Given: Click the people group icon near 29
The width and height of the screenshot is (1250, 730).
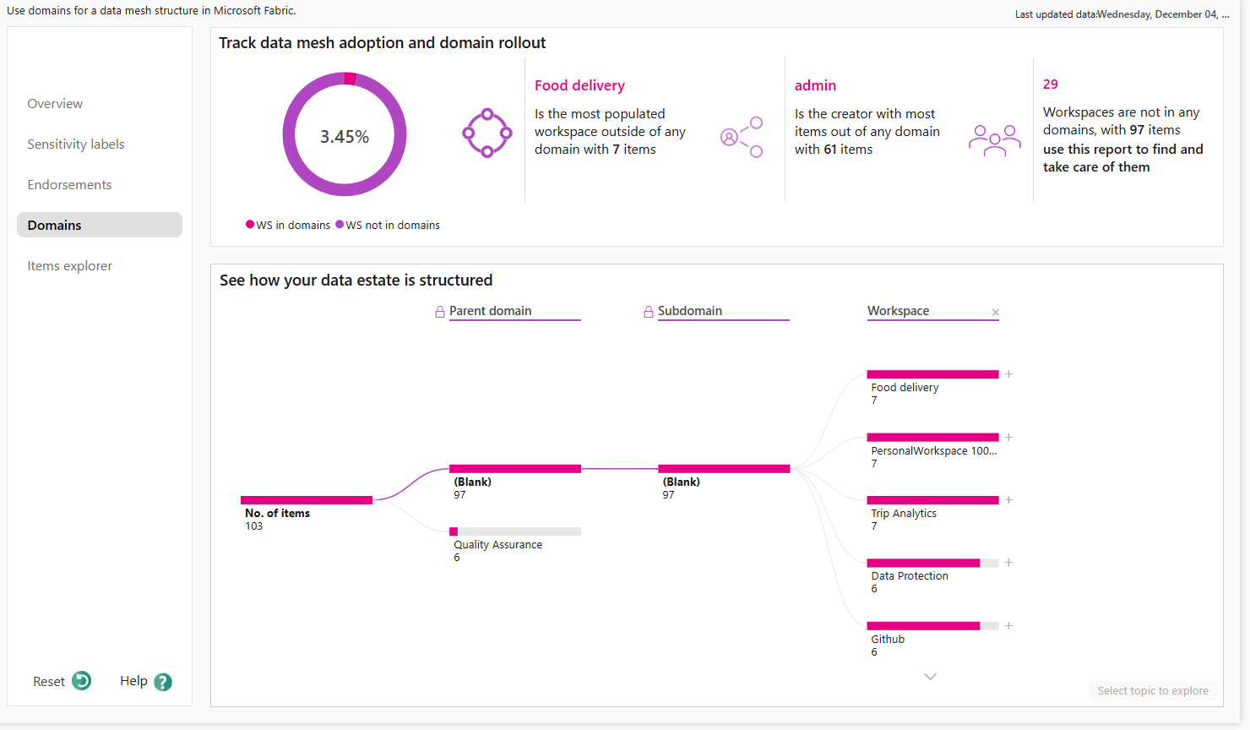Looking at the screenshot, I should (x=994, y=139).
